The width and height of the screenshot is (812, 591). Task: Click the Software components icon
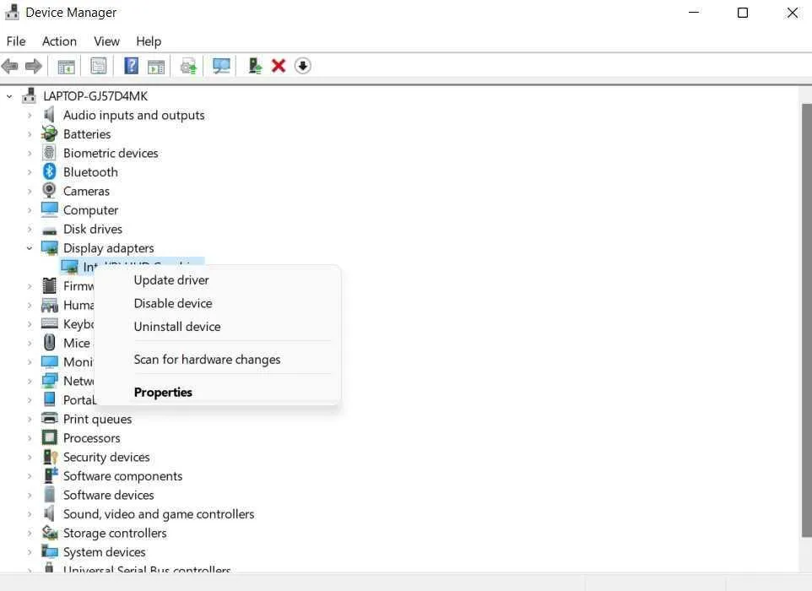[51, 475]
